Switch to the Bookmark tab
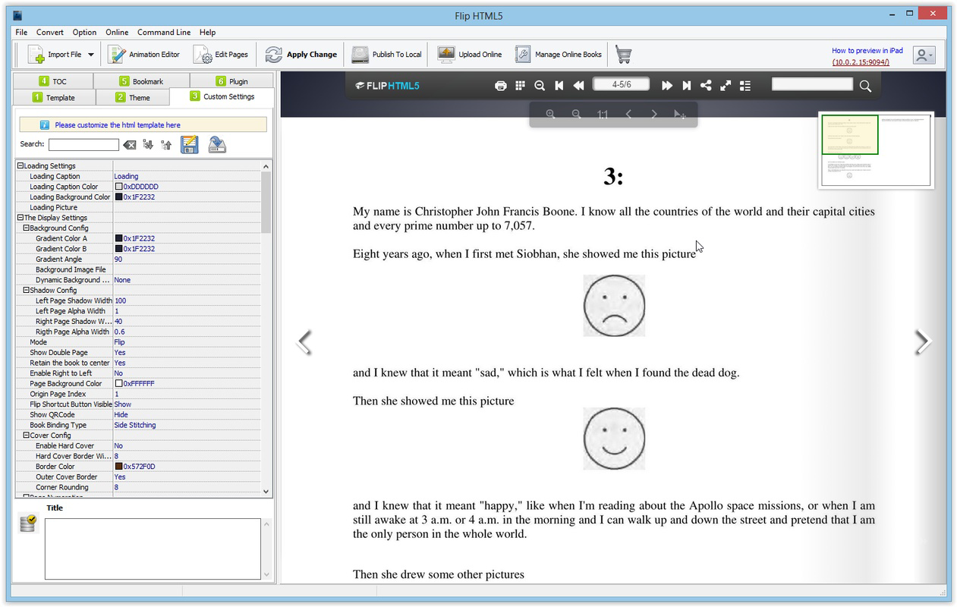The width and height of the screenshot is (957, 607). 141,81
